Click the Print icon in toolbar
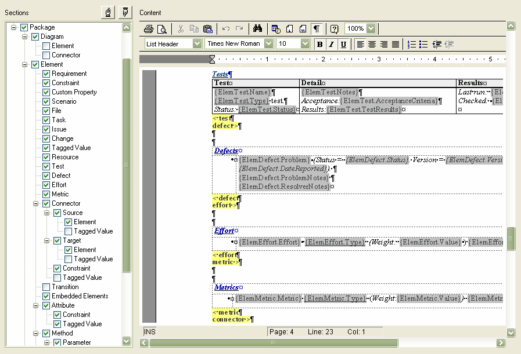 click(x=149, y=29)
